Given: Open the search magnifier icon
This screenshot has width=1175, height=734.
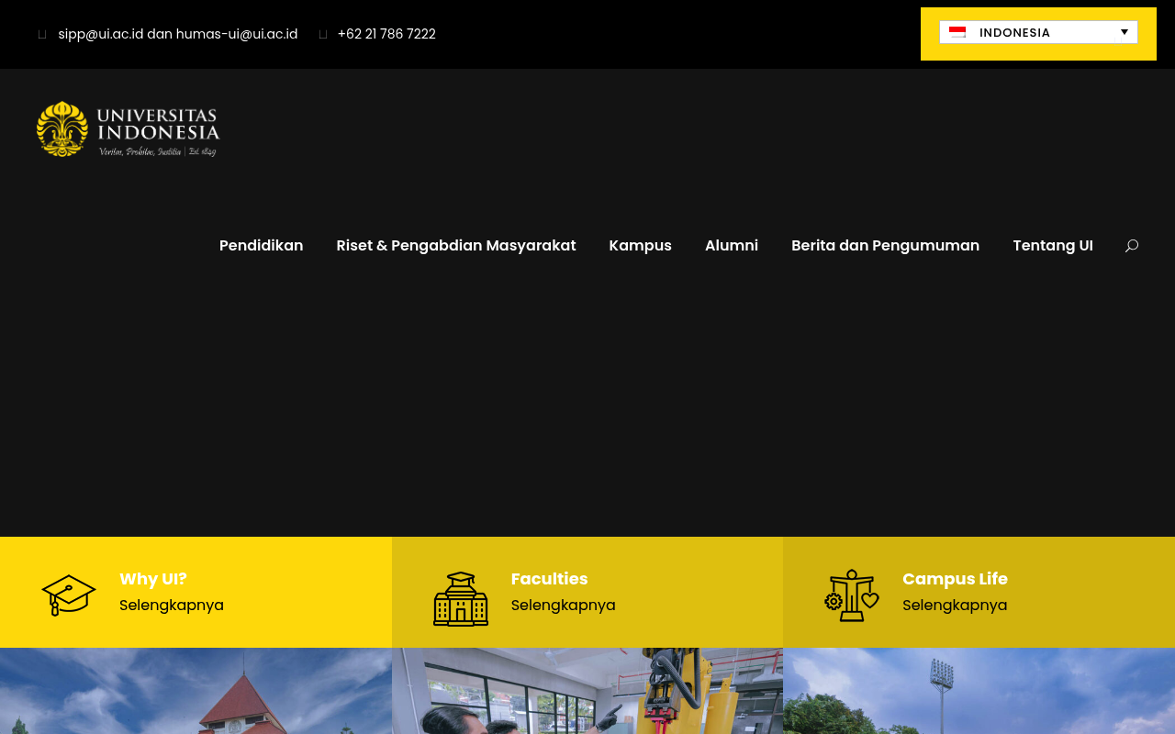Looking at the screenshot, I should pos(1132,246).
